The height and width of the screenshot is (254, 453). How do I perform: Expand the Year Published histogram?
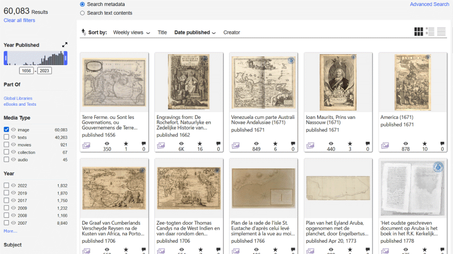click(x=65, y=45)
